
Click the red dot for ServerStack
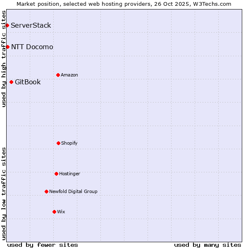pos(7,26)
